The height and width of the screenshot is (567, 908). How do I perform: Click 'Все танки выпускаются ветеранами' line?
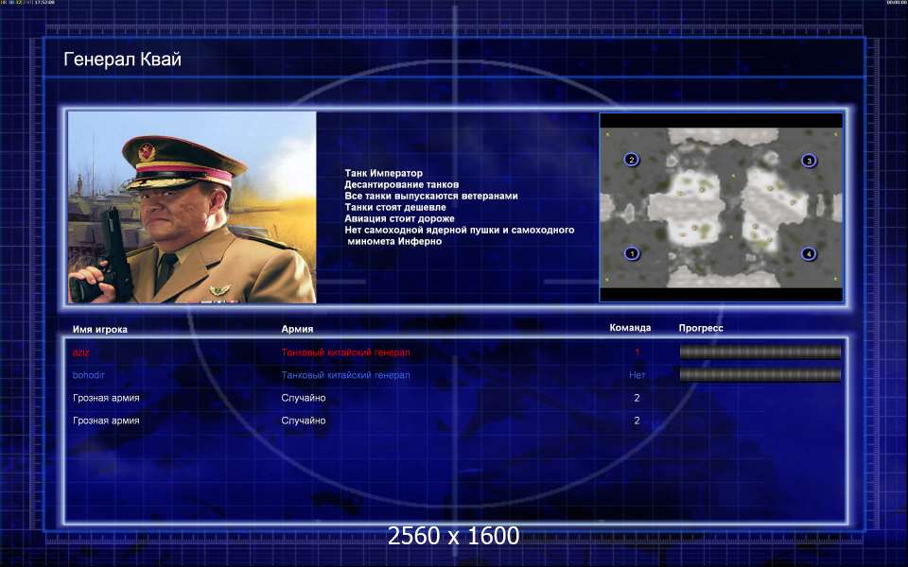(431, 196)
